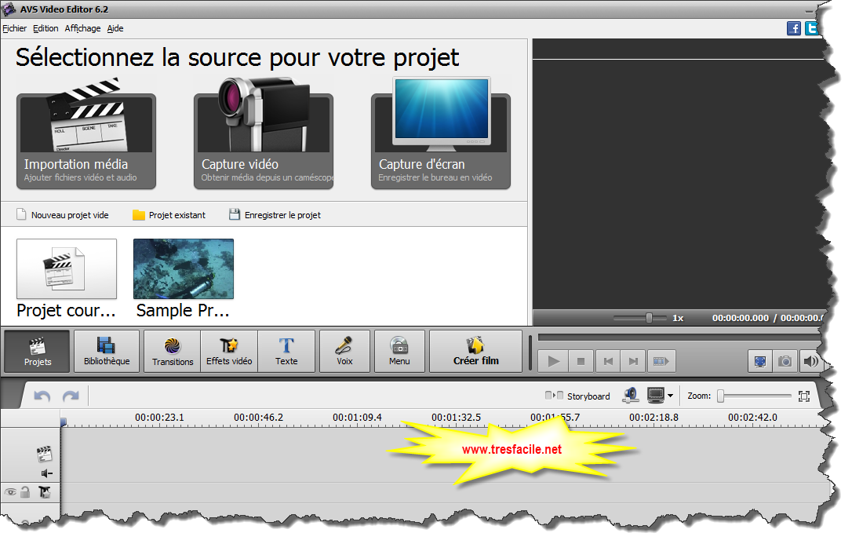
Task: Open the Fichier menu
Action: click(15, 28)
